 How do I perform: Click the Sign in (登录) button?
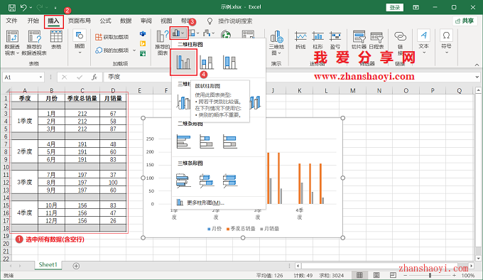(395, 7)
